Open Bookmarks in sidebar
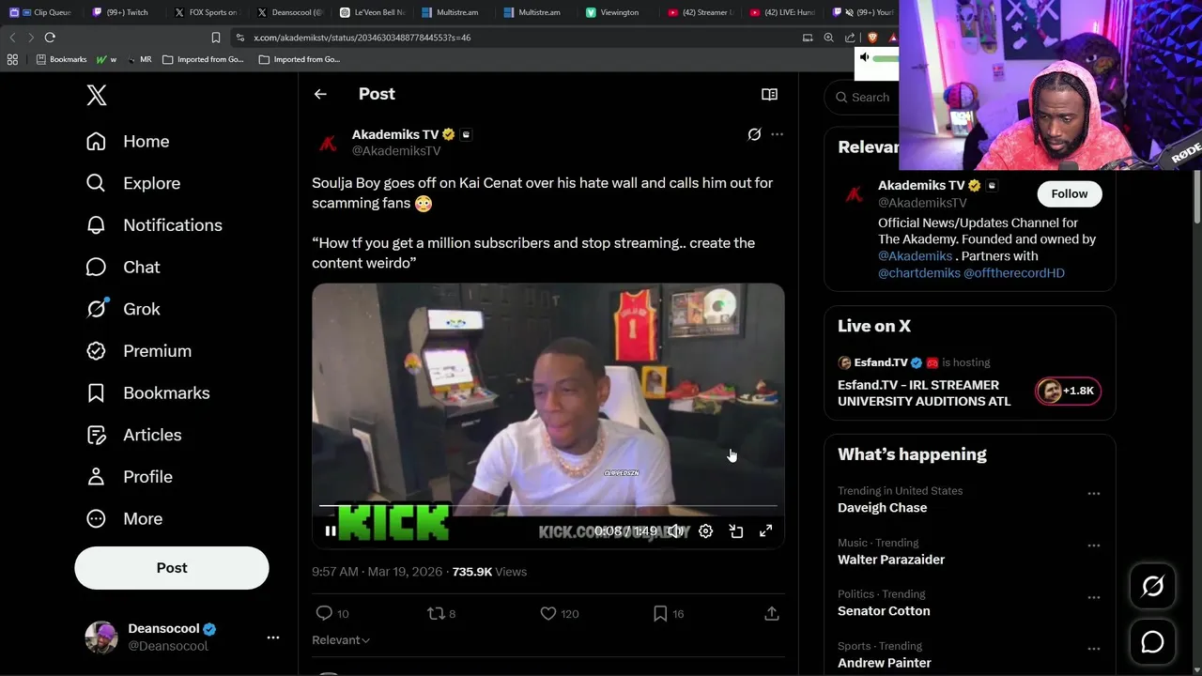 (147, 393)
